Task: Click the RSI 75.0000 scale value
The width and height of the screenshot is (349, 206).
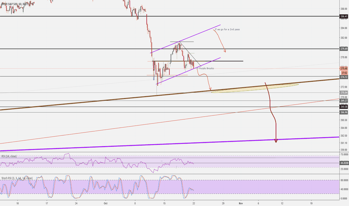Action: tap(345, 154)
